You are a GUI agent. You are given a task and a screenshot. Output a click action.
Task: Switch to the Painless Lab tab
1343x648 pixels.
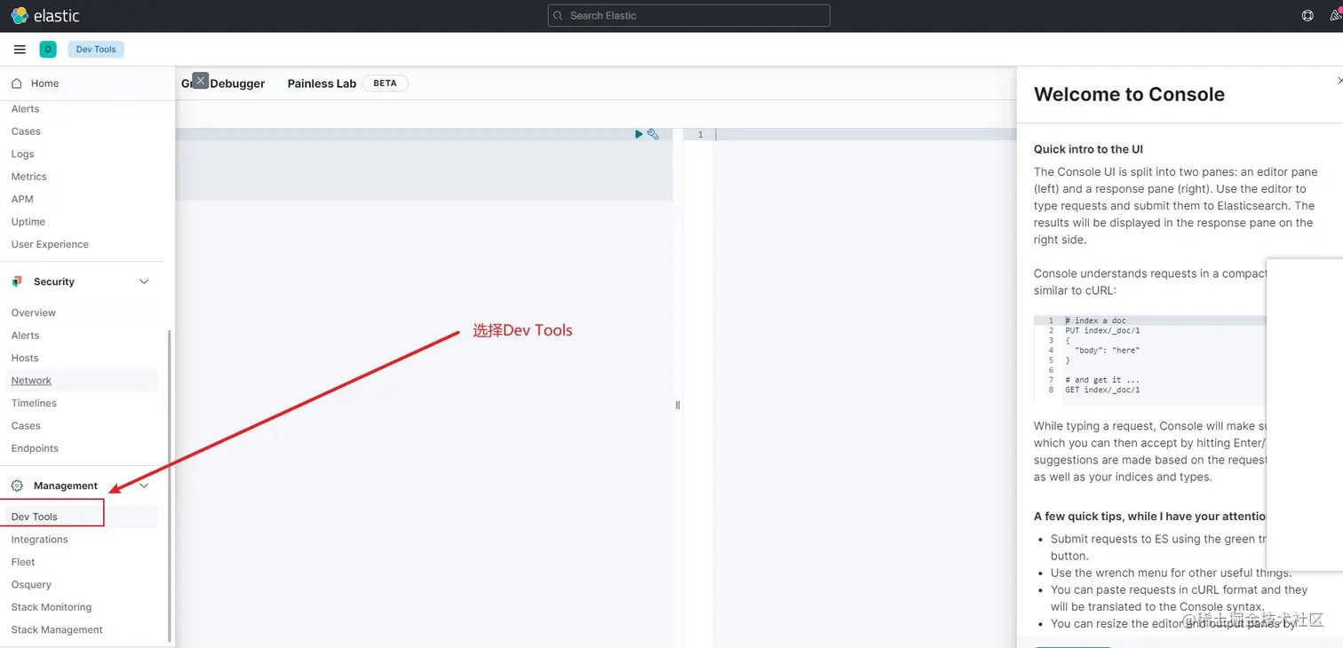322,83
